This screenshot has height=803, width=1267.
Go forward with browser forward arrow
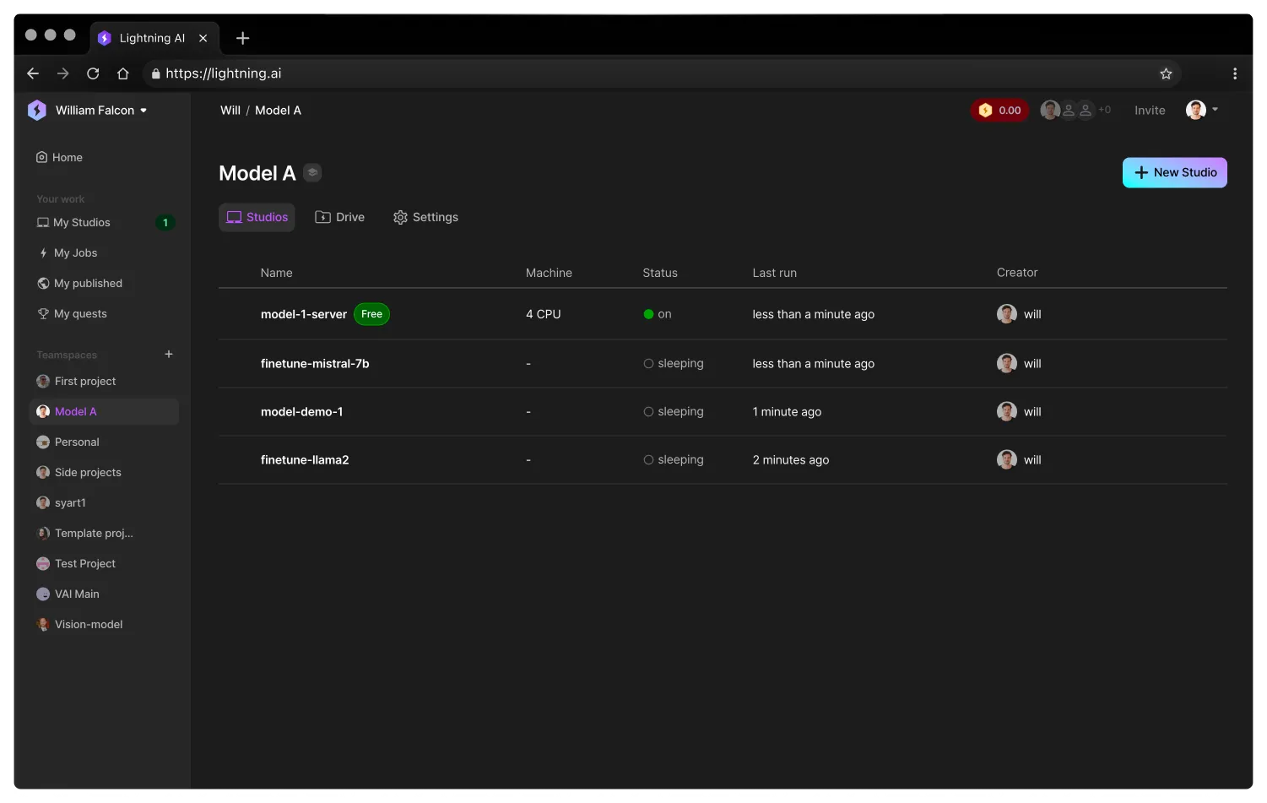click(63, 74)
